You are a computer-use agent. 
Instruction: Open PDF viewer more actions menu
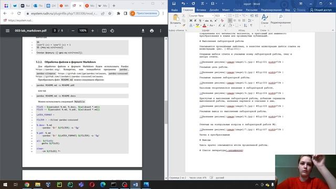tap(161, 30)
